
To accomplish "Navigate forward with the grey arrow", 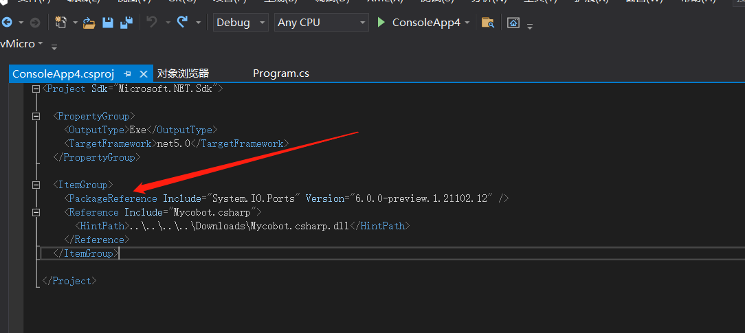I will tap(34, 22).
